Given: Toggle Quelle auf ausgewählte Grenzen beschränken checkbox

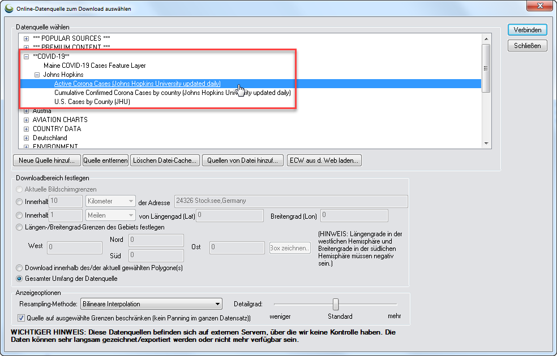Looking at the screenshot, I should pyautogui.click(x=22, y=318).
